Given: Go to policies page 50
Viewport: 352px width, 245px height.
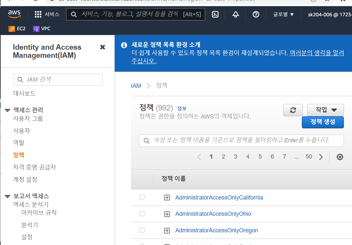Looking at the screenshot, I should tap(309, 157).
